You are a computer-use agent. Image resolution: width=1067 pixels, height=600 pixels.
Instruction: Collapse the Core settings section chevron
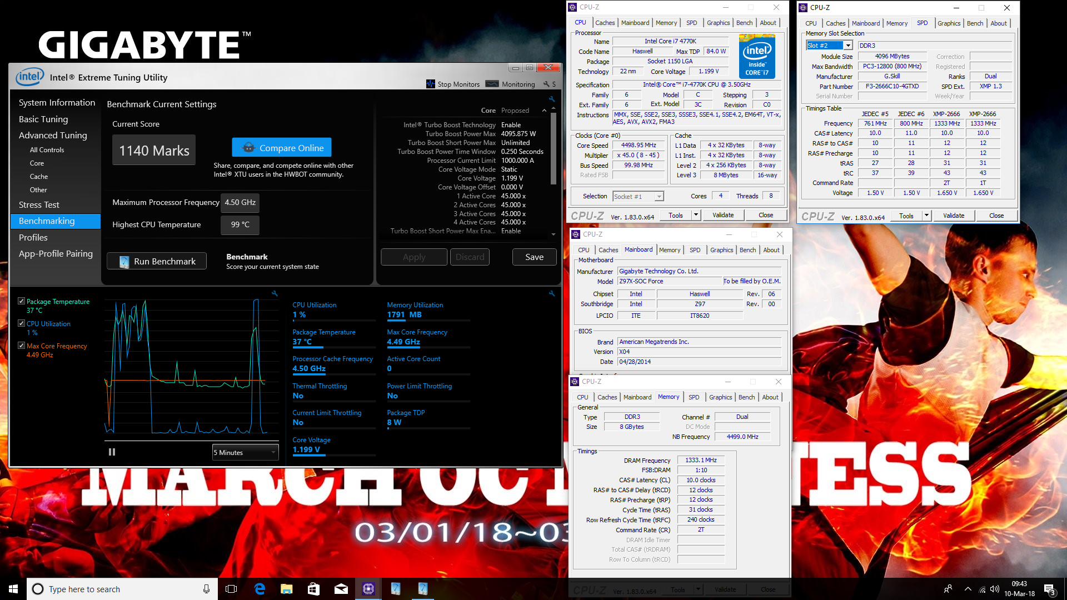(544, 111)
